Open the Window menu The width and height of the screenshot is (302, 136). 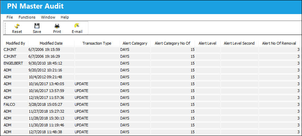point(48,17)
